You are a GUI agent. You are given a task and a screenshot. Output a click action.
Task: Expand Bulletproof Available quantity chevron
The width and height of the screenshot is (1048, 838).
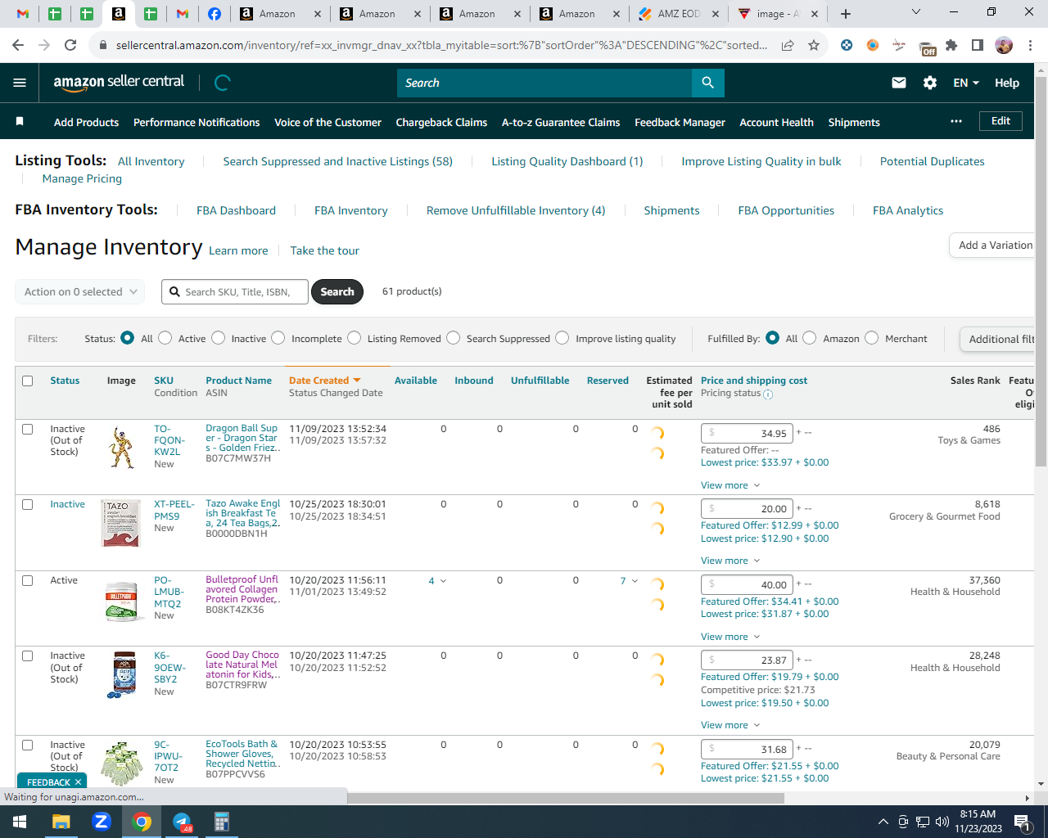pos(444,581)
